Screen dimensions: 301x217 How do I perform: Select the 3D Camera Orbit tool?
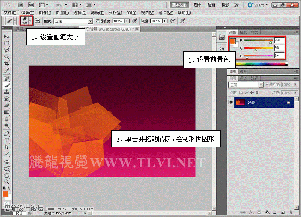pos(7,168)
